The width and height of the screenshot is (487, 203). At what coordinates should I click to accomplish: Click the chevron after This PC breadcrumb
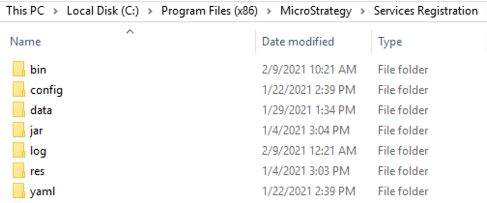point(56,11)
